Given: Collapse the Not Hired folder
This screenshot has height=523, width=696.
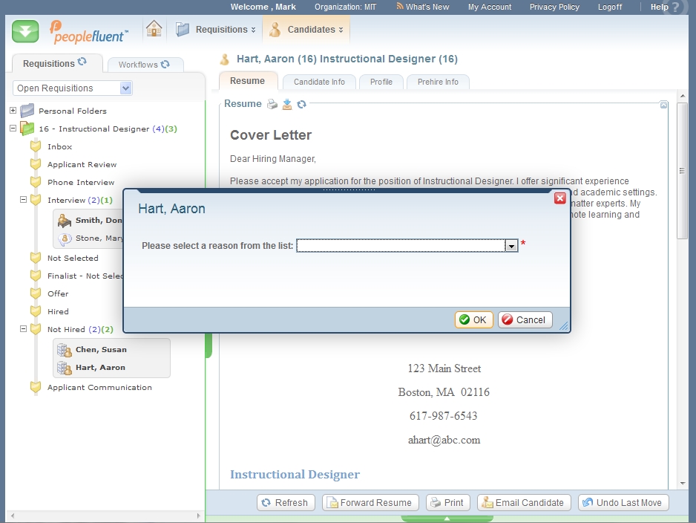Looking at the screenshot, I should (x=23, y=329).
